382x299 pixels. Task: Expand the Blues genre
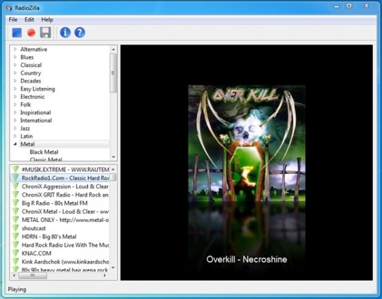[15, 57]
